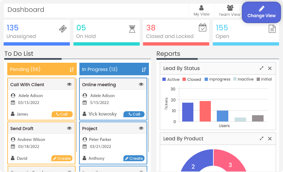View Project task details
Image resolution: width=283 pixels, height=172 pixels.
click(141, 128)
